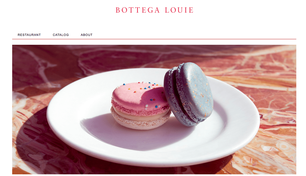This screenshot has width=306, height=176.
Task: Open the CATALOG menu item
Action: (61, 35)
